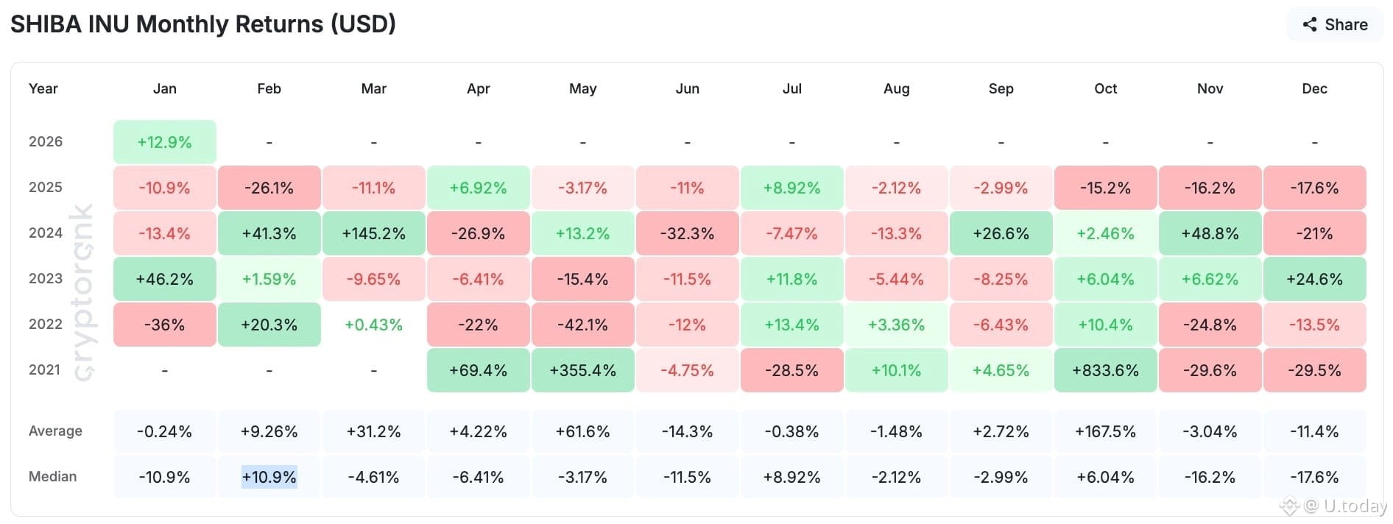The width and height of the screenshot is (1393, 524).
Task: Click the January 2022 -36% cell
Action: [165, 325]
